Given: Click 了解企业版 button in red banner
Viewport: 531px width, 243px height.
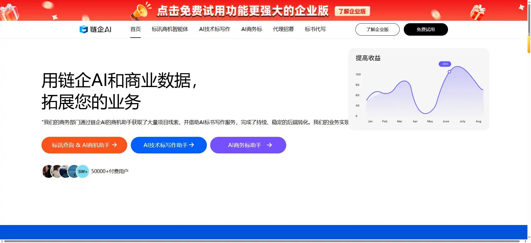Looking at the screenshot, I should click(352, 11).
